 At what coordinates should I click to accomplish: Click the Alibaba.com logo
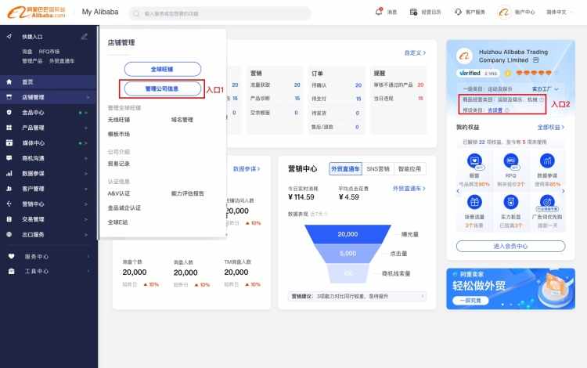click(36, 12)
